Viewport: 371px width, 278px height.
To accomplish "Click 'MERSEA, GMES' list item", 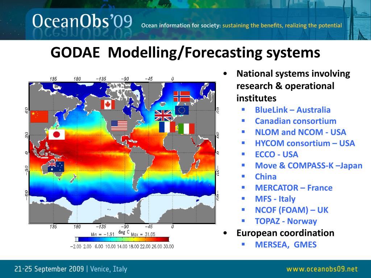I will coord(285,244).
